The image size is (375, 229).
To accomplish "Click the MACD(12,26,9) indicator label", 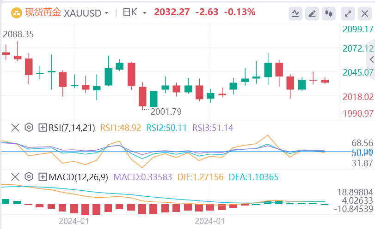I will 78,176.
